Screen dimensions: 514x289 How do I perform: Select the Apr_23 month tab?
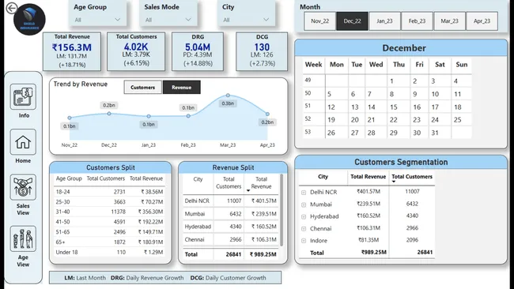point(482,21)
